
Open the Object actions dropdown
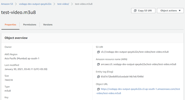(x=170, y=11)
